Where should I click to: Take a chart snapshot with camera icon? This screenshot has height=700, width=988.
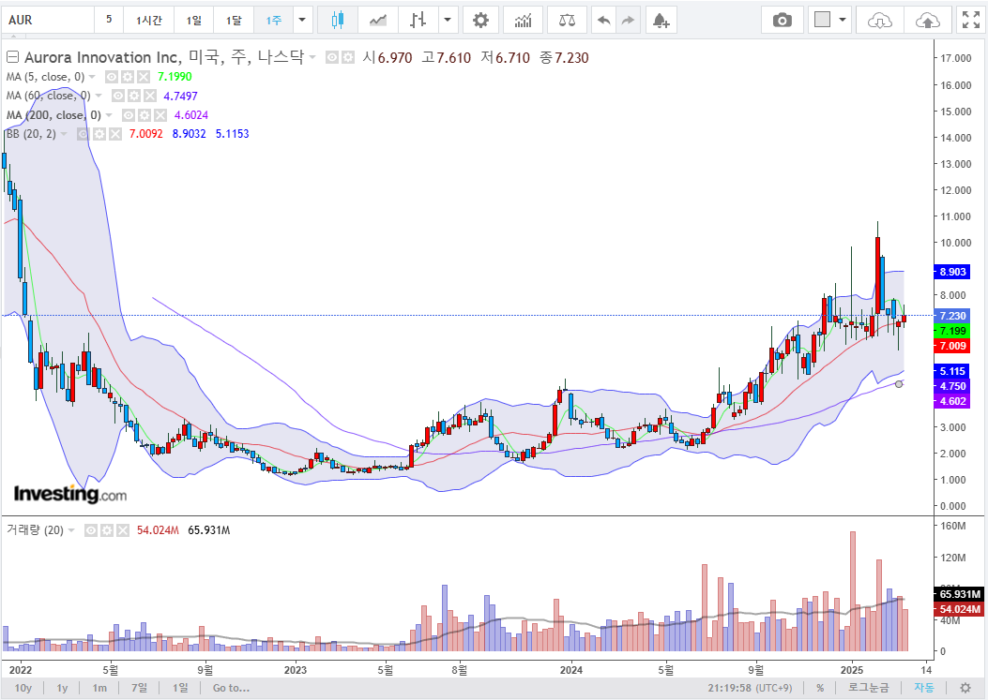[x=782, y=20]
